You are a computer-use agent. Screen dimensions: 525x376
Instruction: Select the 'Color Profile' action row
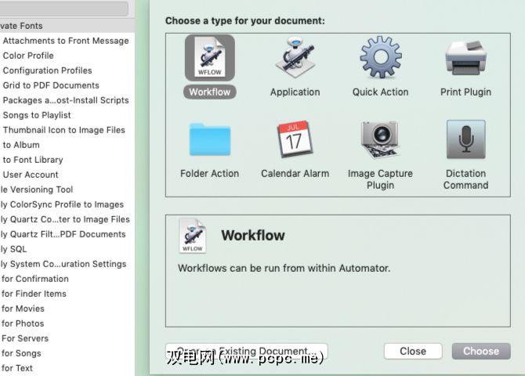point(67,56)
